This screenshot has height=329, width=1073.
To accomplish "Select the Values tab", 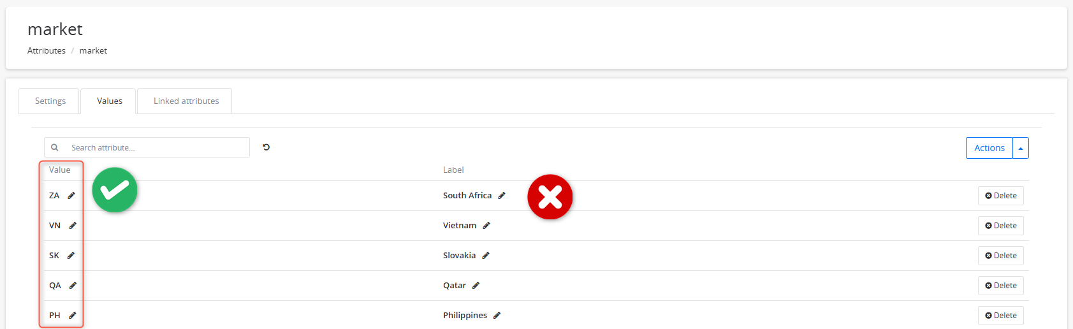I will coord(108,101).
